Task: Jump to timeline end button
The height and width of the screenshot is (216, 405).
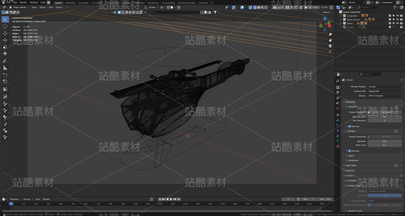Action: [179, 199]
